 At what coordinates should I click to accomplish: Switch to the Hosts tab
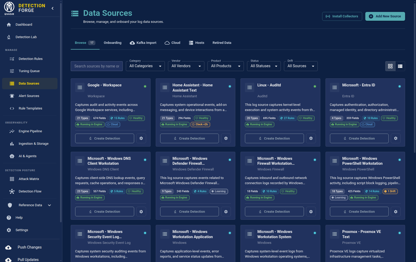[197, 43]
